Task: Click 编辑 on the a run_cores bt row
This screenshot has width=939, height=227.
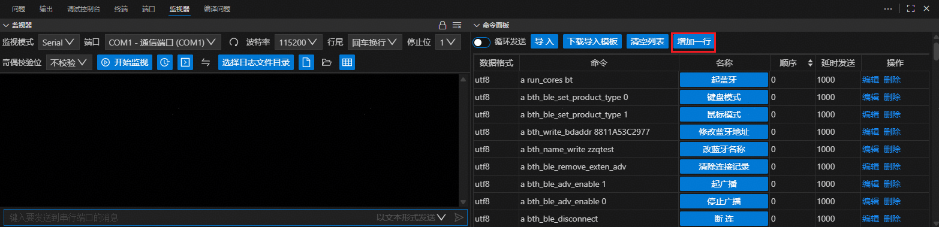Action: tap(871, 80)
